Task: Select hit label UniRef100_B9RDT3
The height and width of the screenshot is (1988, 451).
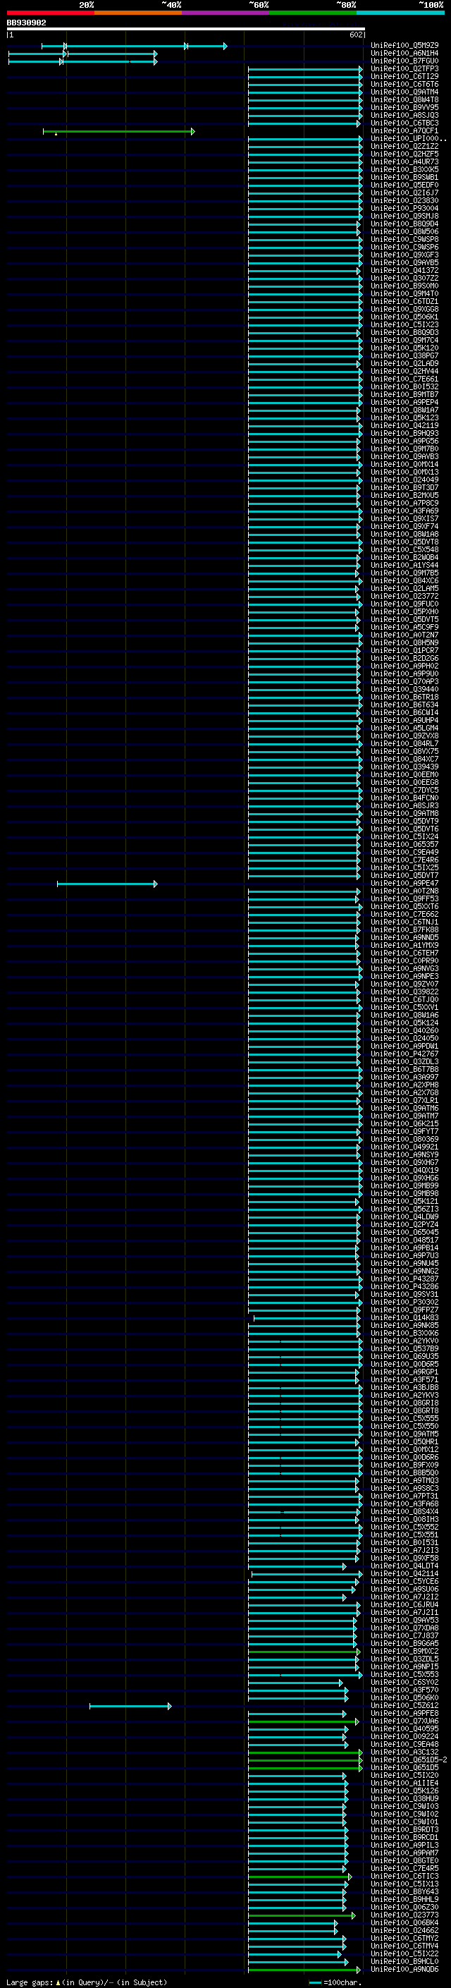Action: coord(404,1830)
